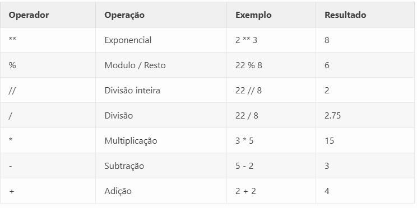This screenshot has width=417, height=208.
Task: Click the 22 // 8 example
Action: point(248,91)
